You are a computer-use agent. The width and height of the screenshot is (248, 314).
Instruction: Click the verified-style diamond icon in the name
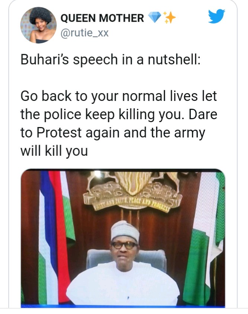155,17
